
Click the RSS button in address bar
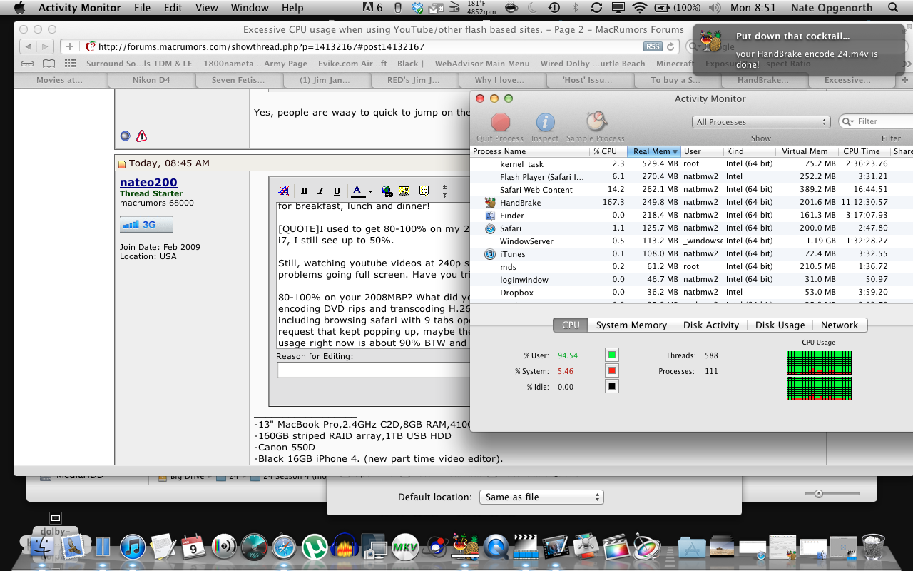point(652,46)
